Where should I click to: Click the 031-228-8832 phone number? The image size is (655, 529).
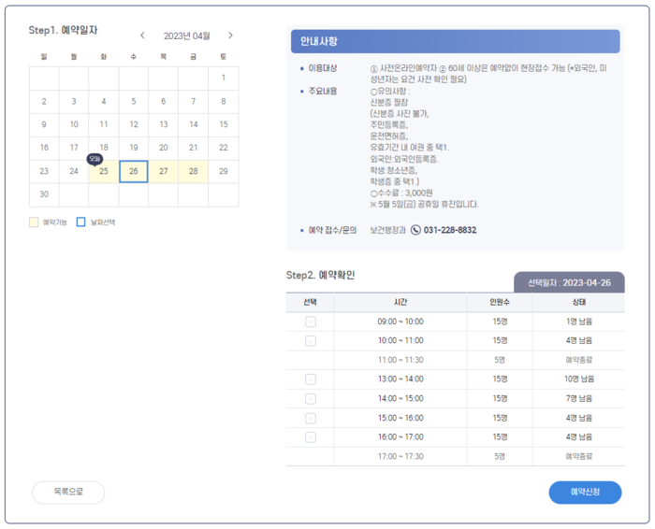(450, 230)
